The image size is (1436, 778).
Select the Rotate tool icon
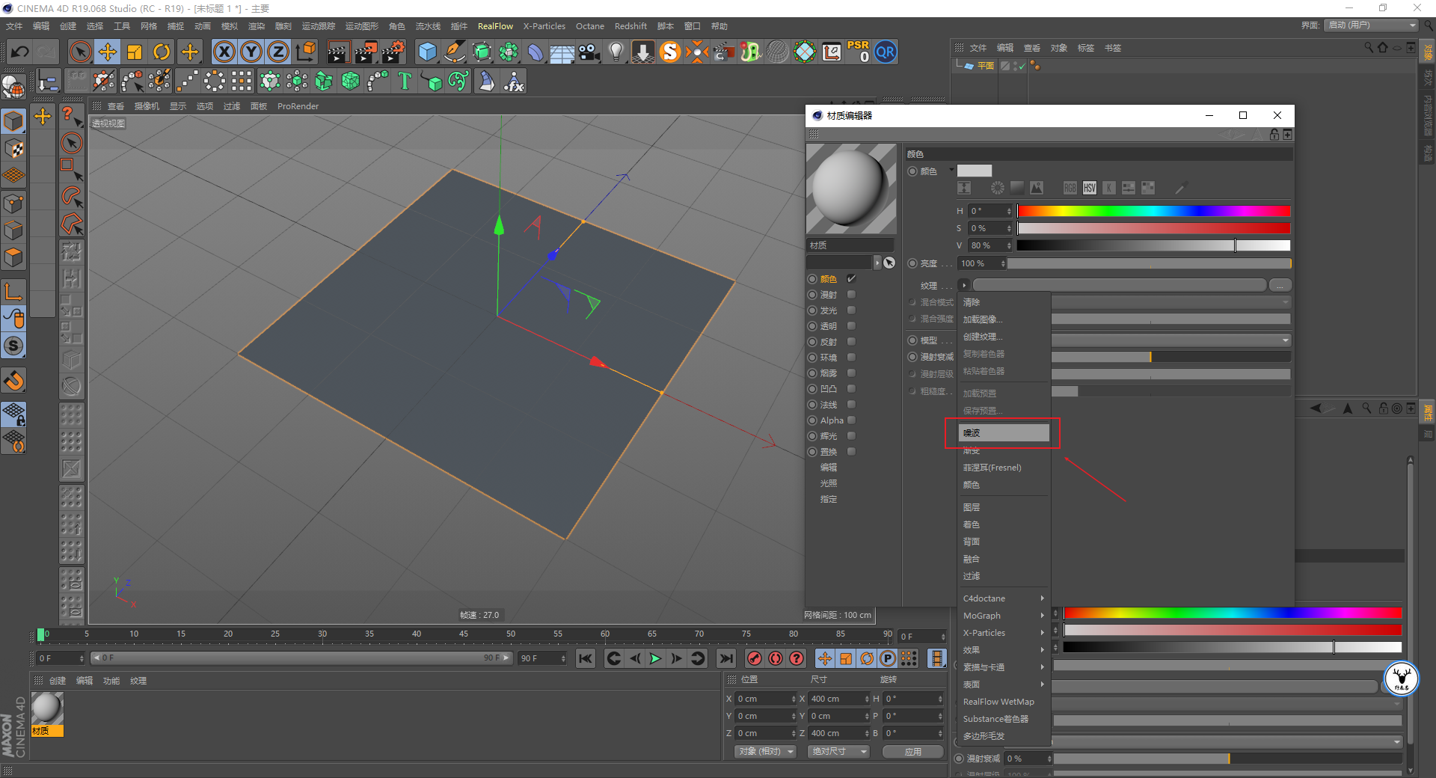point(162,52)
